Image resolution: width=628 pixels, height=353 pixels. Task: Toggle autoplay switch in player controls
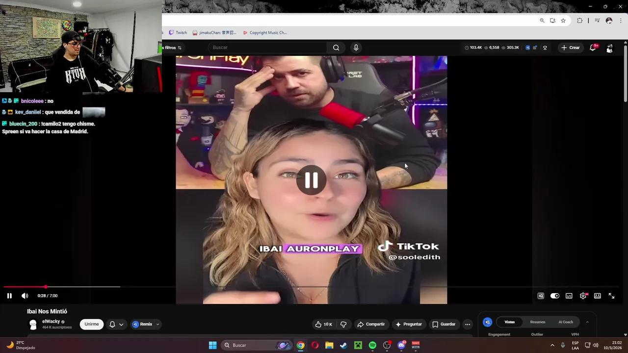(x=555, y=296)
